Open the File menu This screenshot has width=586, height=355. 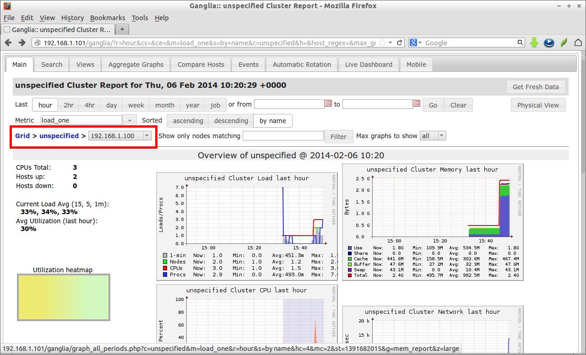point(9,18)
